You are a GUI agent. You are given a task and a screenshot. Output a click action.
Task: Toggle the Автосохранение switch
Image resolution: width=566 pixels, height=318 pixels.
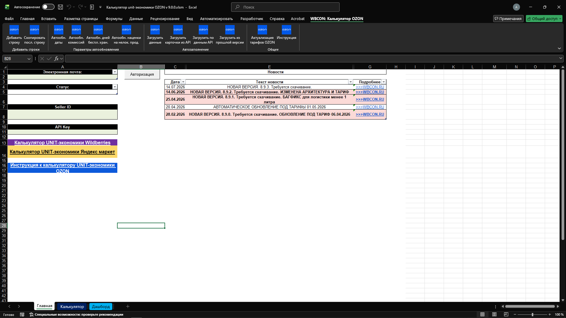[48, 7]
